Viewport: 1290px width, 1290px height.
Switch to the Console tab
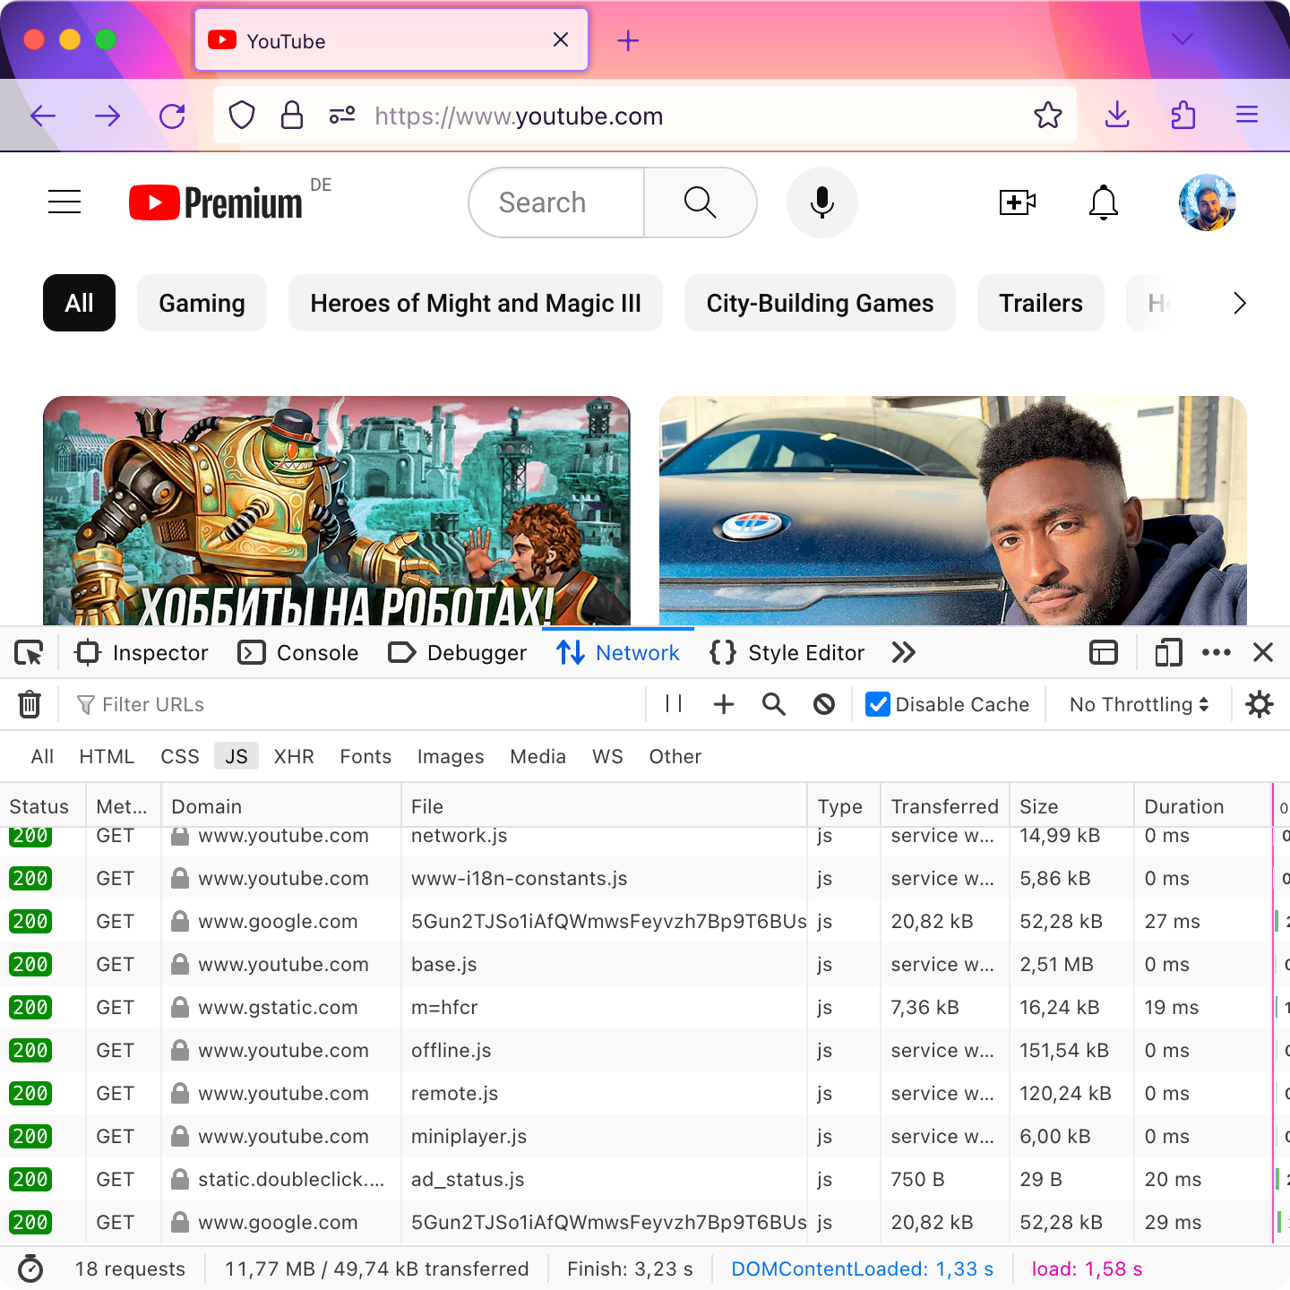[298, 653]
